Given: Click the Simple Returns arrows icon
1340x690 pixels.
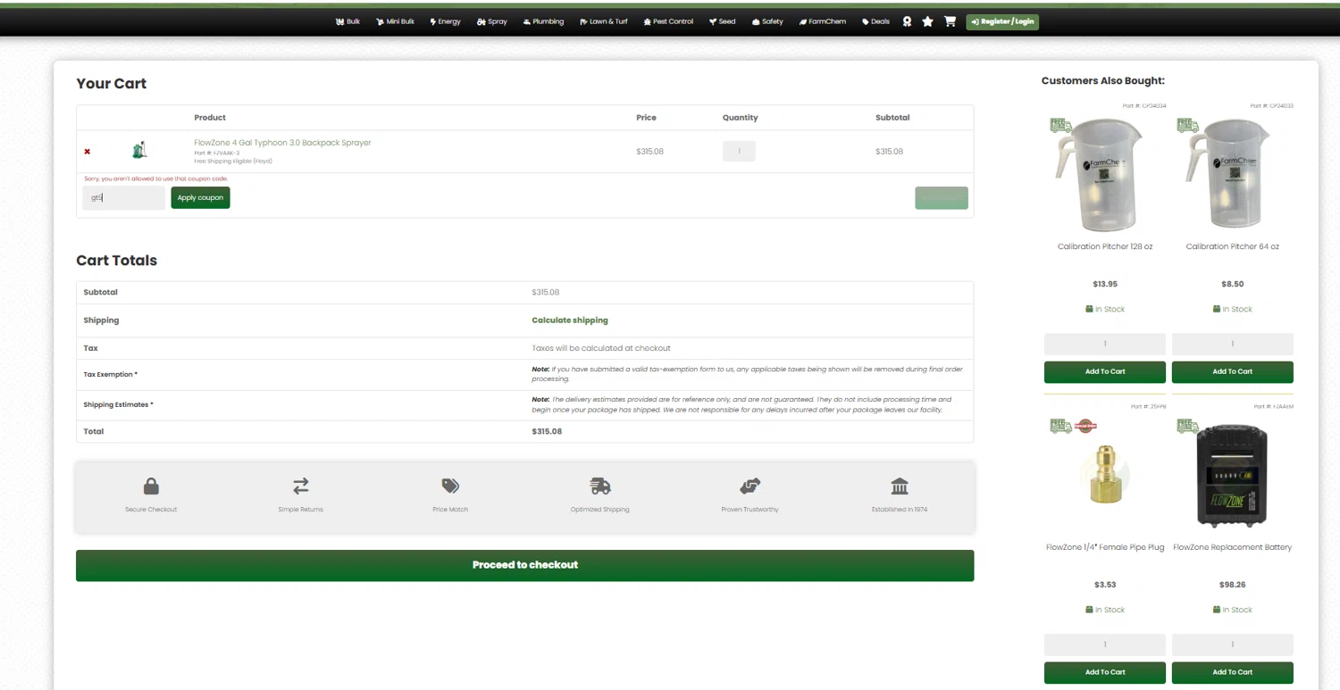Looking at the screenshot, I should 301,486.
